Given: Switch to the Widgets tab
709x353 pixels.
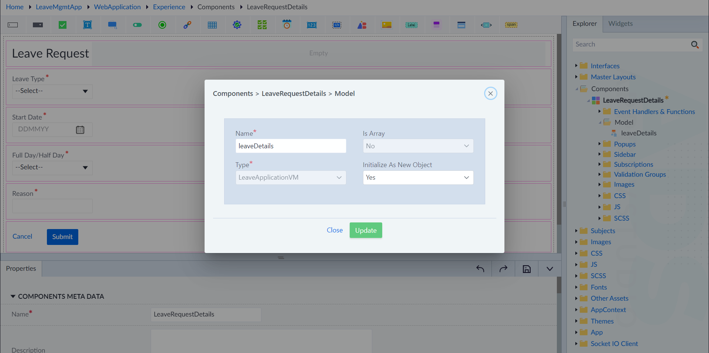Looking at the screenshot, I should (620, 24).
